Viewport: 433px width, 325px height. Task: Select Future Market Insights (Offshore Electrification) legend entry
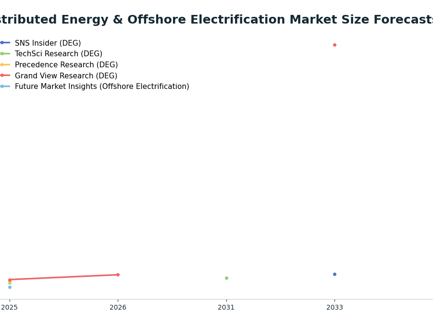coord(95,87)
